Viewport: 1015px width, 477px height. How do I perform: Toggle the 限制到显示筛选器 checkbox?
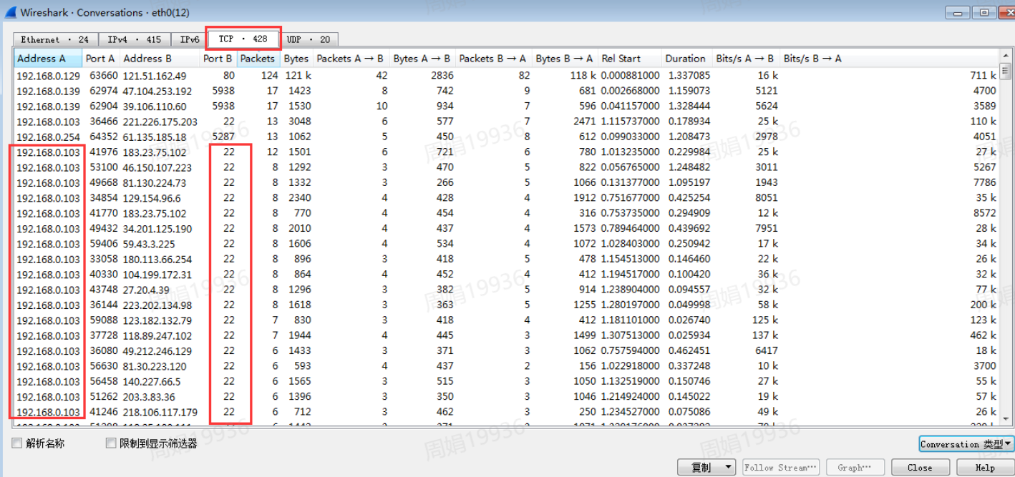click(110, 443)
